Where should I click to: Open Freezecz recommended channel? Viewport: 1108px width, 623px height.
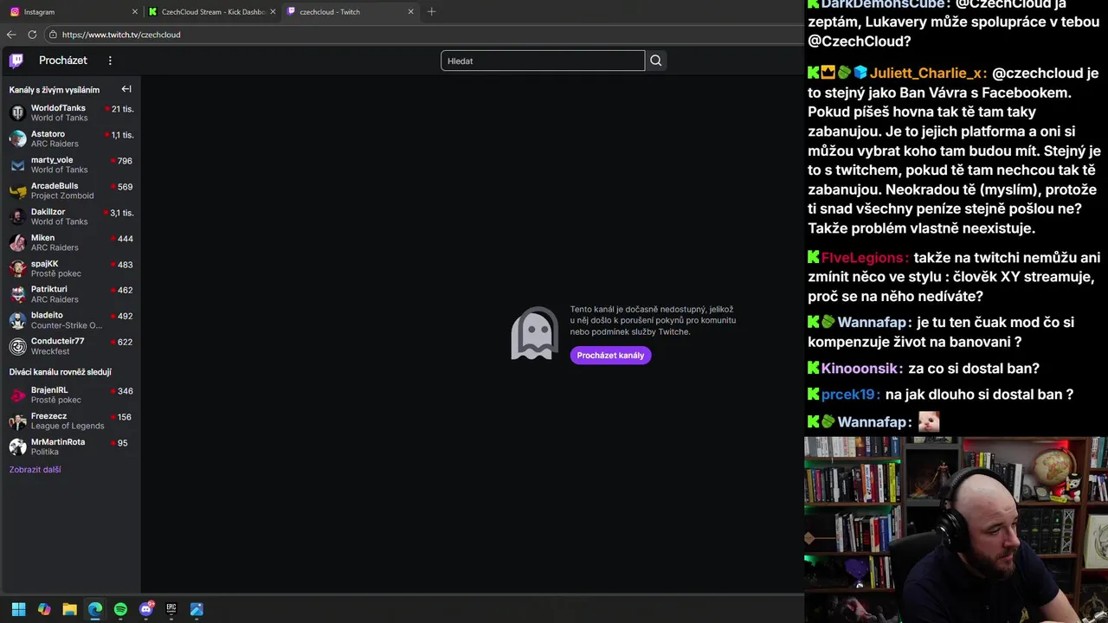point(70,421)
